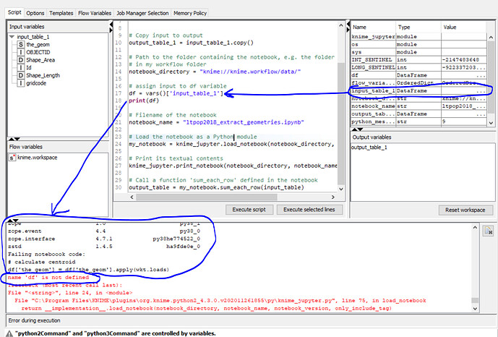Select OBJECTID integer column icon

tap(21, 52)
